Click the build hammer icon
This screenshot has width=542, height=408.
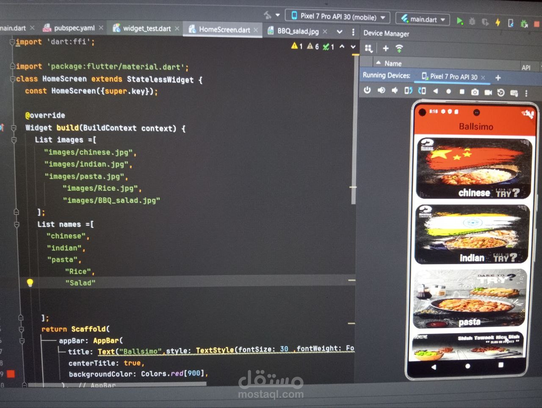[x=267, y=15]
